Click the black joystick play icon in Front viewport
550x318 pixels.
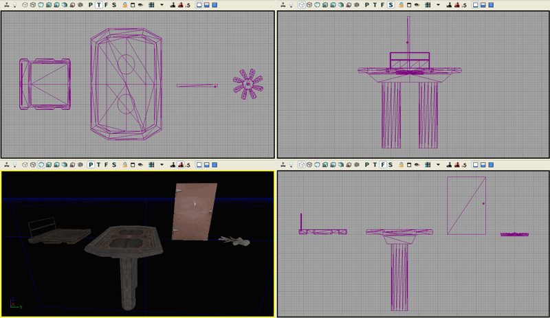[x=449, y=165]
